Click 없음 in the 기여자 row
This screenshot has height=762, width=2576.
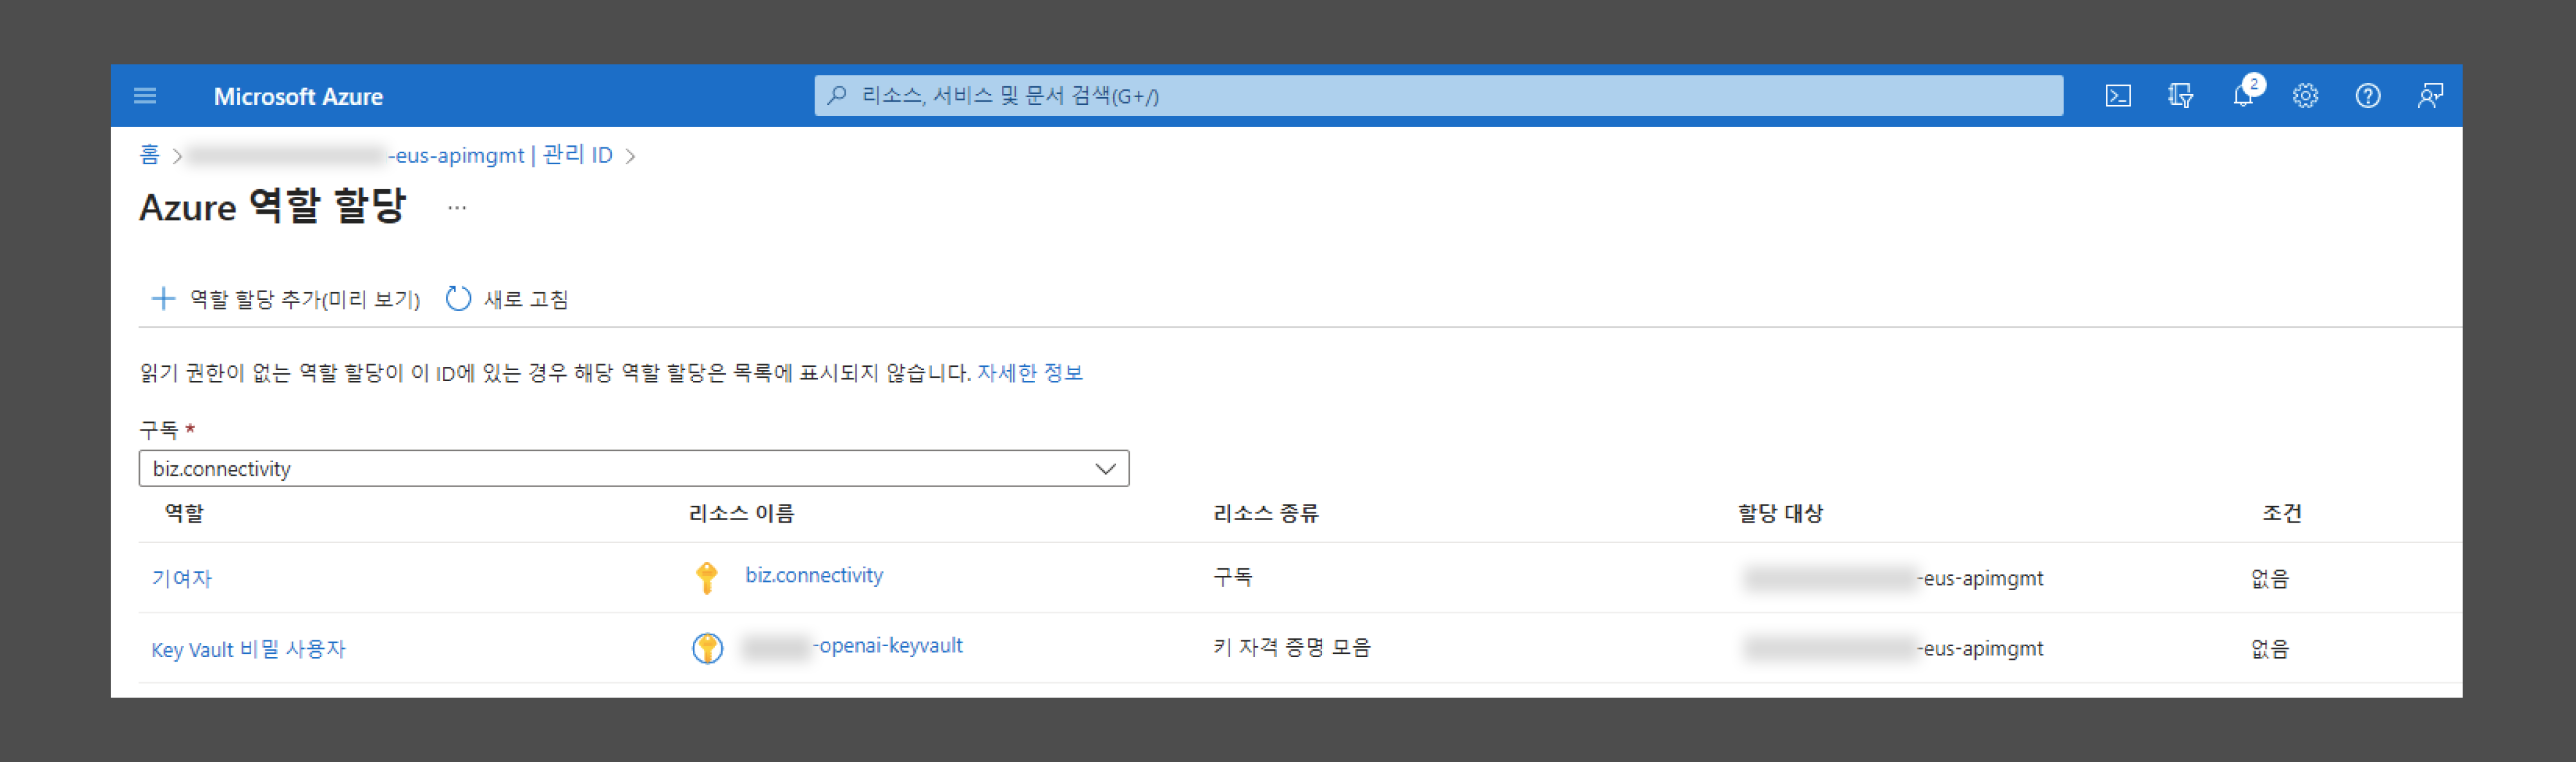pos(2270,578)
